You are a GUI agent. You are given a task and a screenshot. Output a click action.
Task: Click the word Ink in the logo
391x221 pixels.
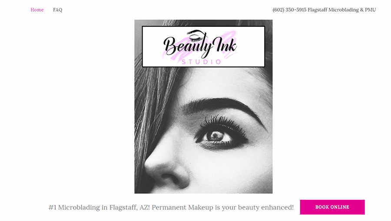pyautogui.click(x=225, y=45)
